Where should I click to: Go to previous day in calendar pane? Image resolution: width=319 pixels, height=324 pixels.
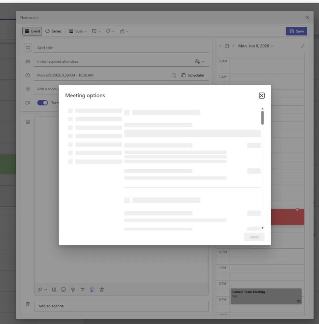tap(220, 46)
